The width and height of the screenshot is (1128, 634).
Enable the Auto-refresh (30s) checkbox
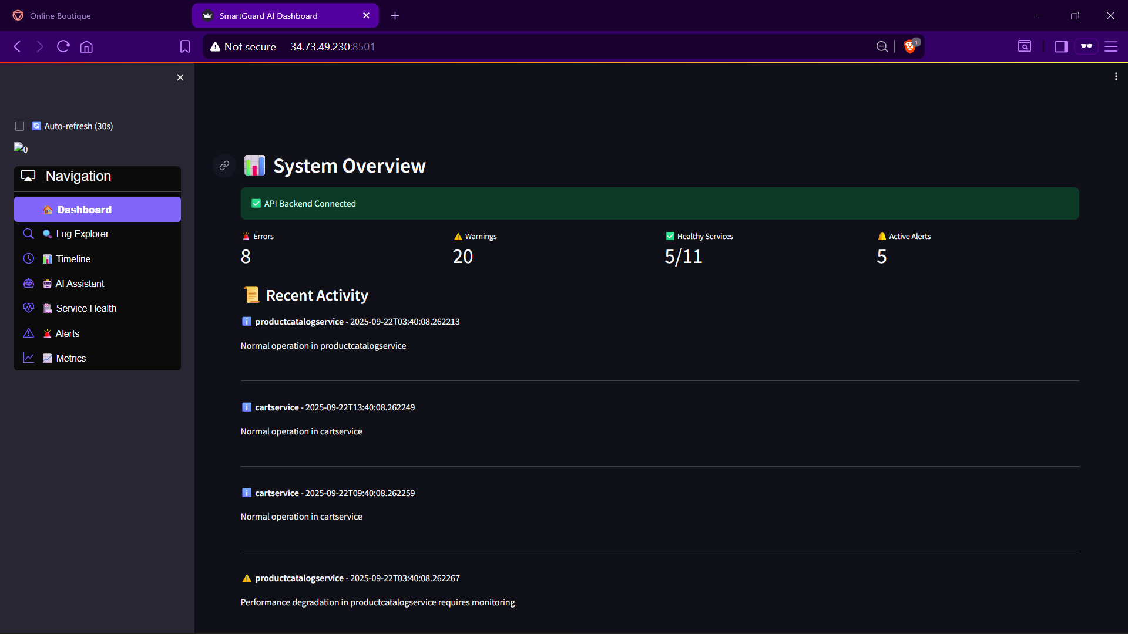point(20,126)
